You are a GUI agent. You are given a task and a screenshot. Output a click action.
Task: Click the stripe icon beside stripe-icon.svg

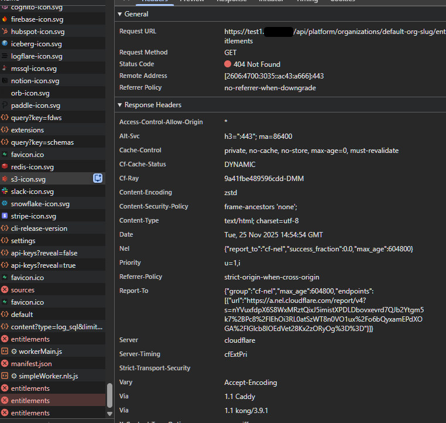[5, 216]
